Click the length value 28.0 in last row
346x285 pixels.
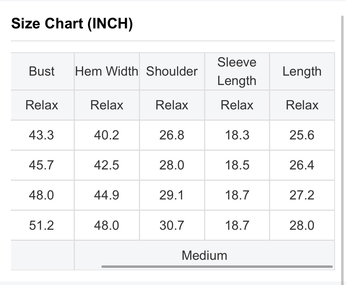pyautogui.click(x=302, y=225)
